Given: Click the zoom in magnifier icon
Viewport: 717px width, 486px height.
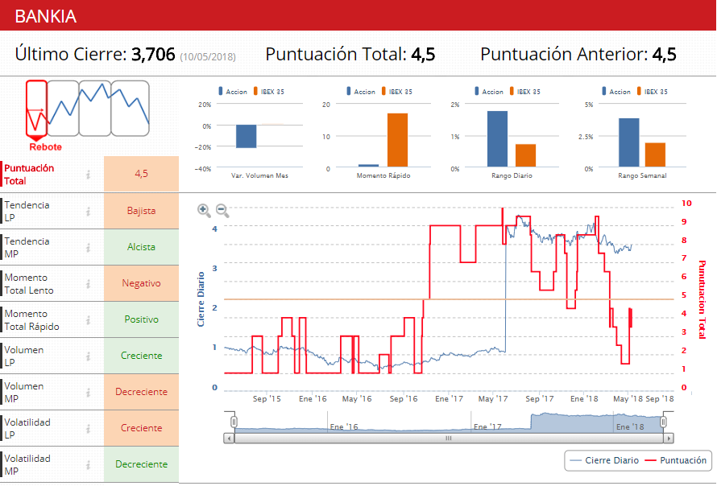Looking at the screenshot, I should [x=204, y=210].
